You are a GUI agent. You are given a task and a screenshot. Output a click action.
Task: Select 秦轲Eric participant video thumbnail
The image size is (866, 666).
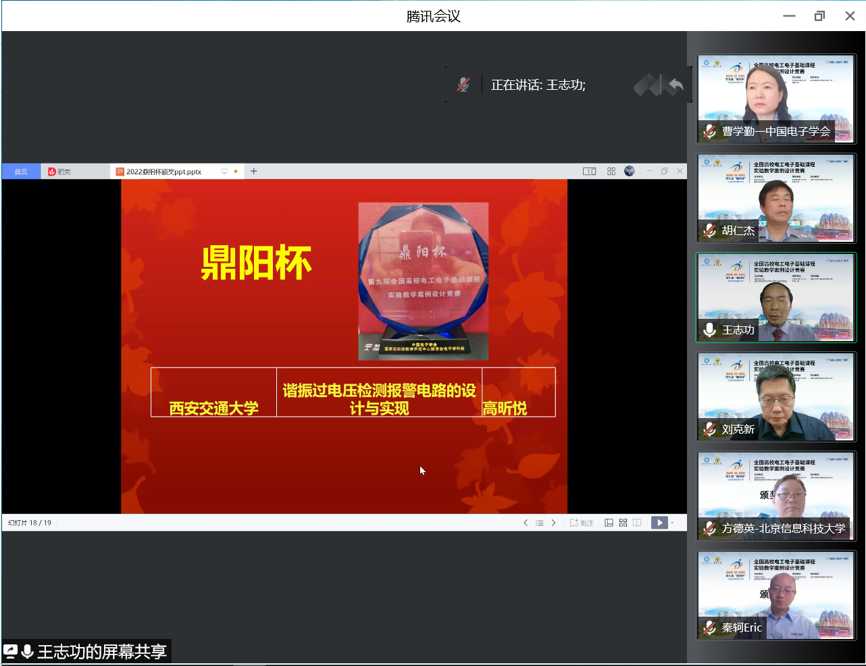point(776,596)
